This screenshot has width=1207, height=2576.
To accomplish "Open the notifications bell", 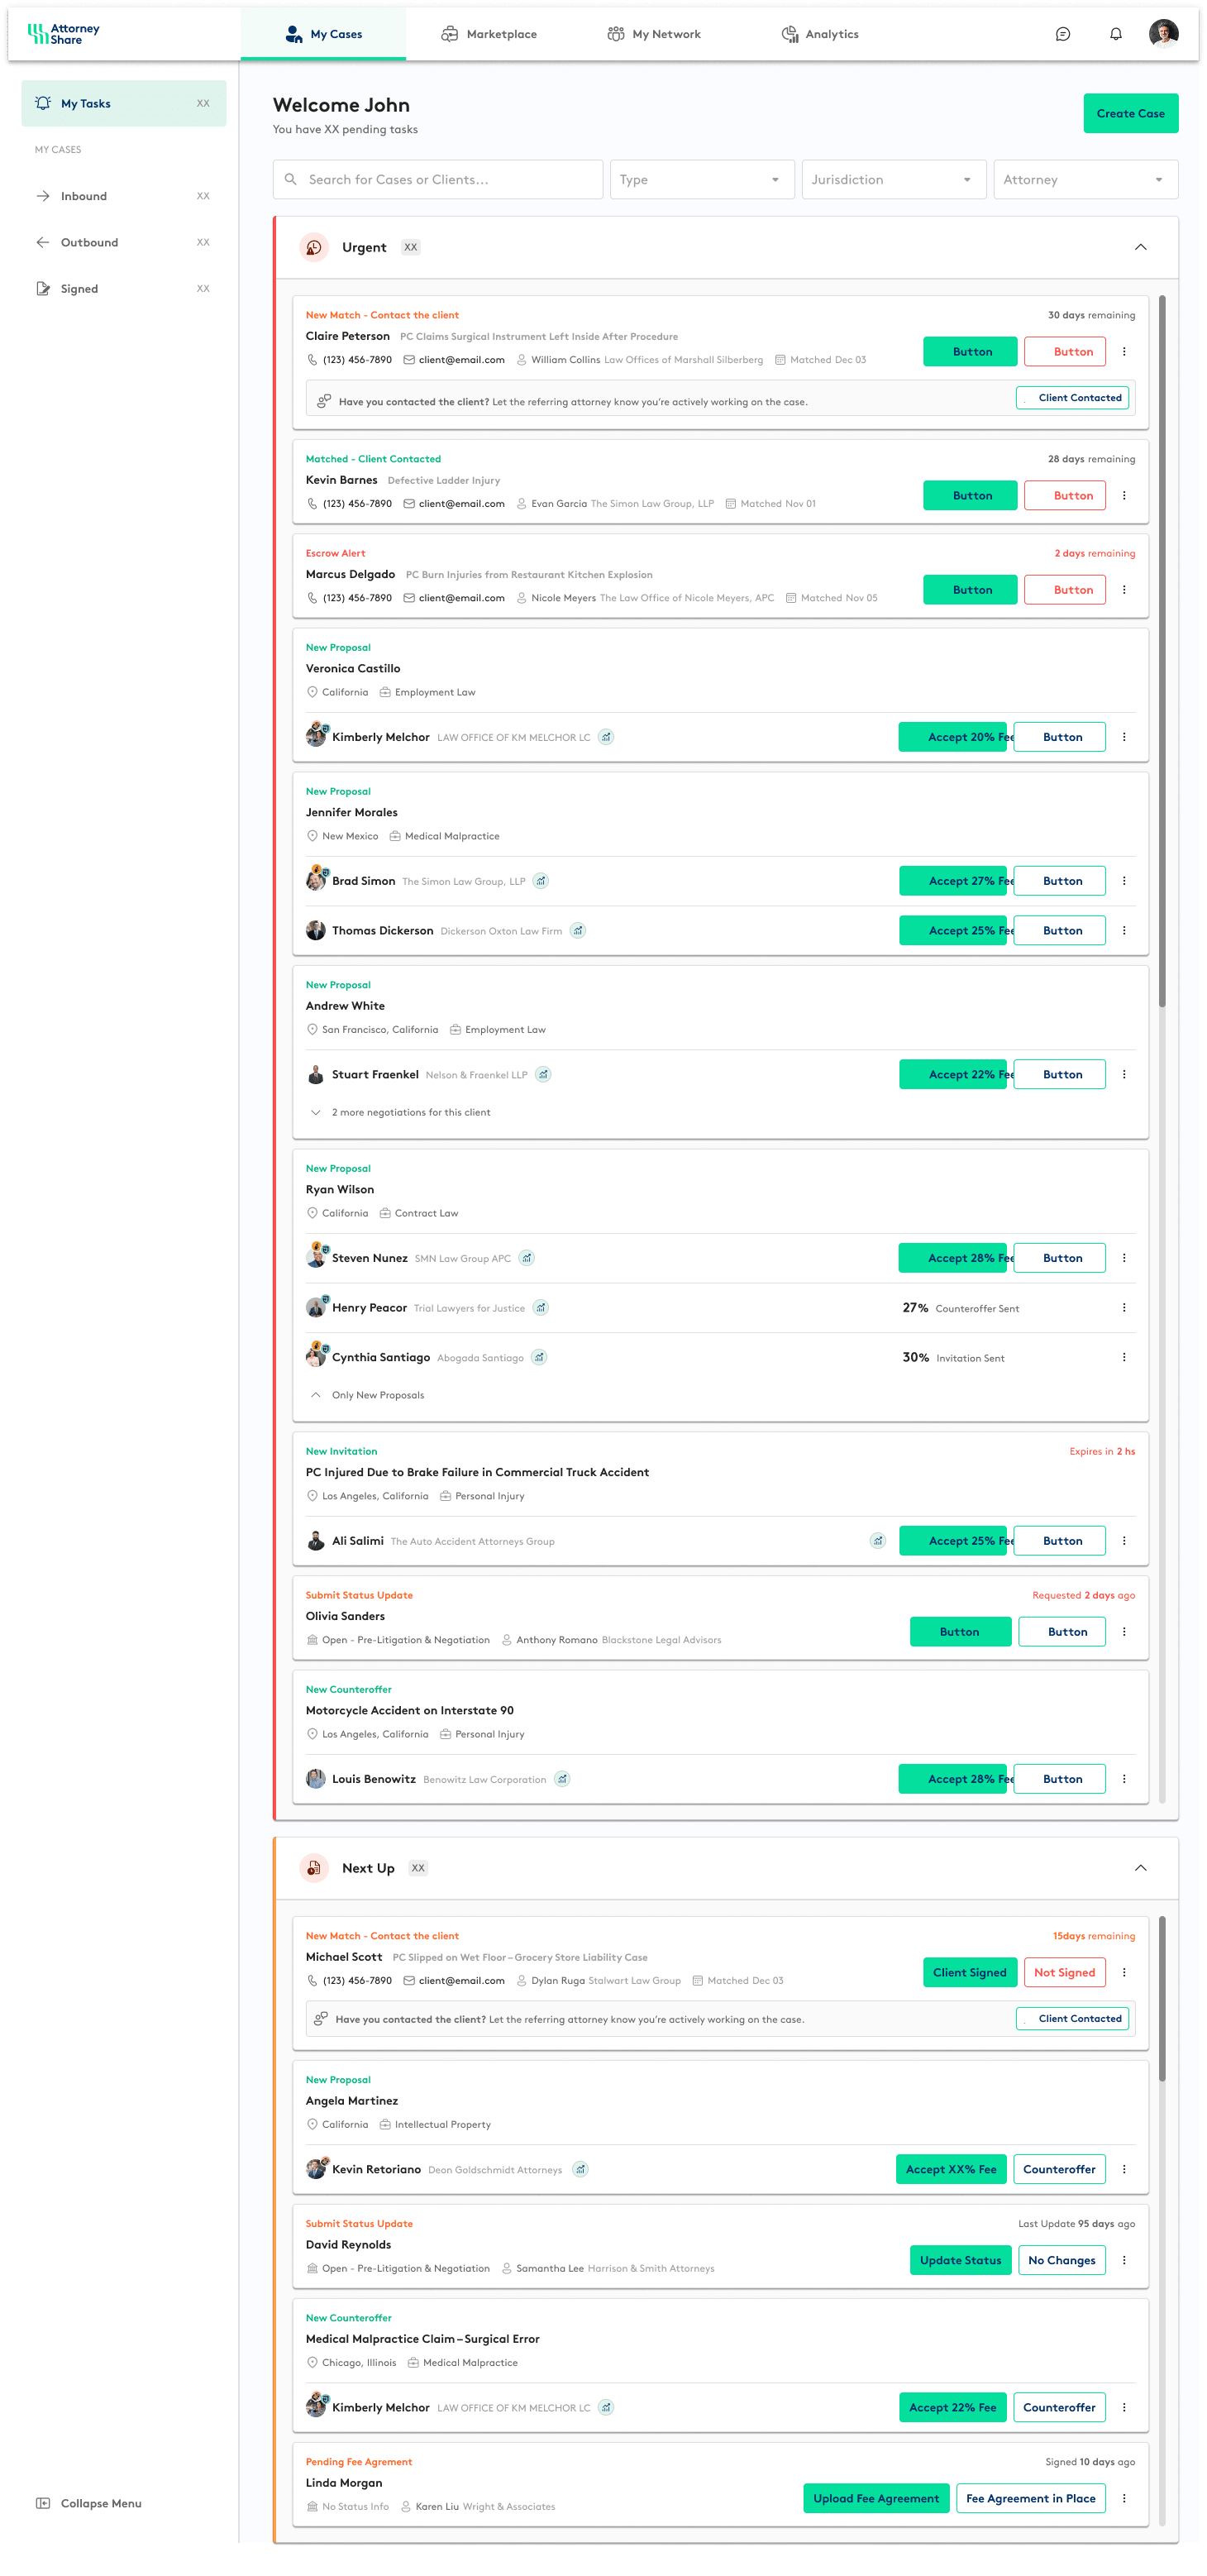I will [x=1115, y=34].
